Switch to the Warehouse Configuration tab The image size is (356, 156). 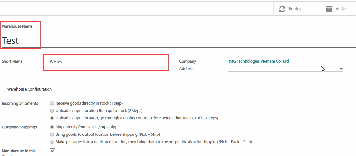point(30,89)
